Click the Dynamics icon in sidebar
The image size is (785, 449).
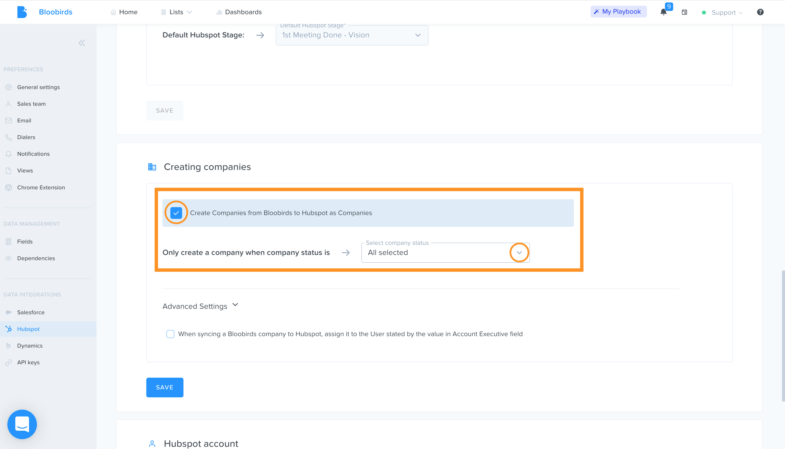click(9, 346)
